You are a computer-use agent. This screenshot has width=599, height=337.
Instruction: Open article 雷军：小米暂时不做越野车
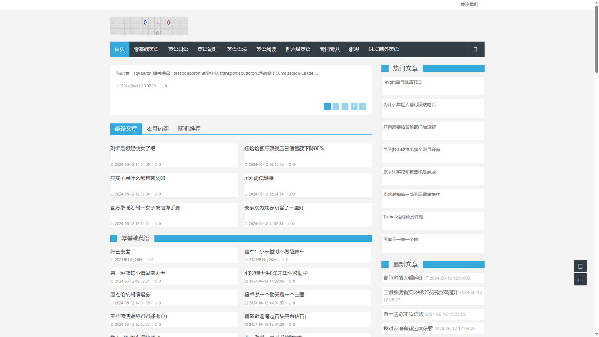click(274, 252)
